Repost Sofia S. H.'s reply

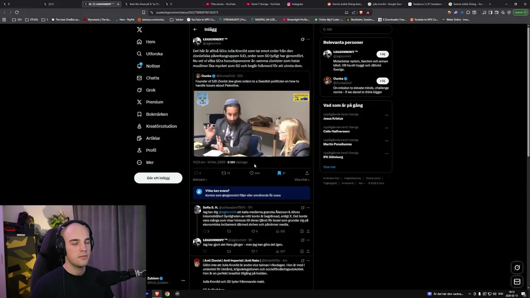pos(229,231)
